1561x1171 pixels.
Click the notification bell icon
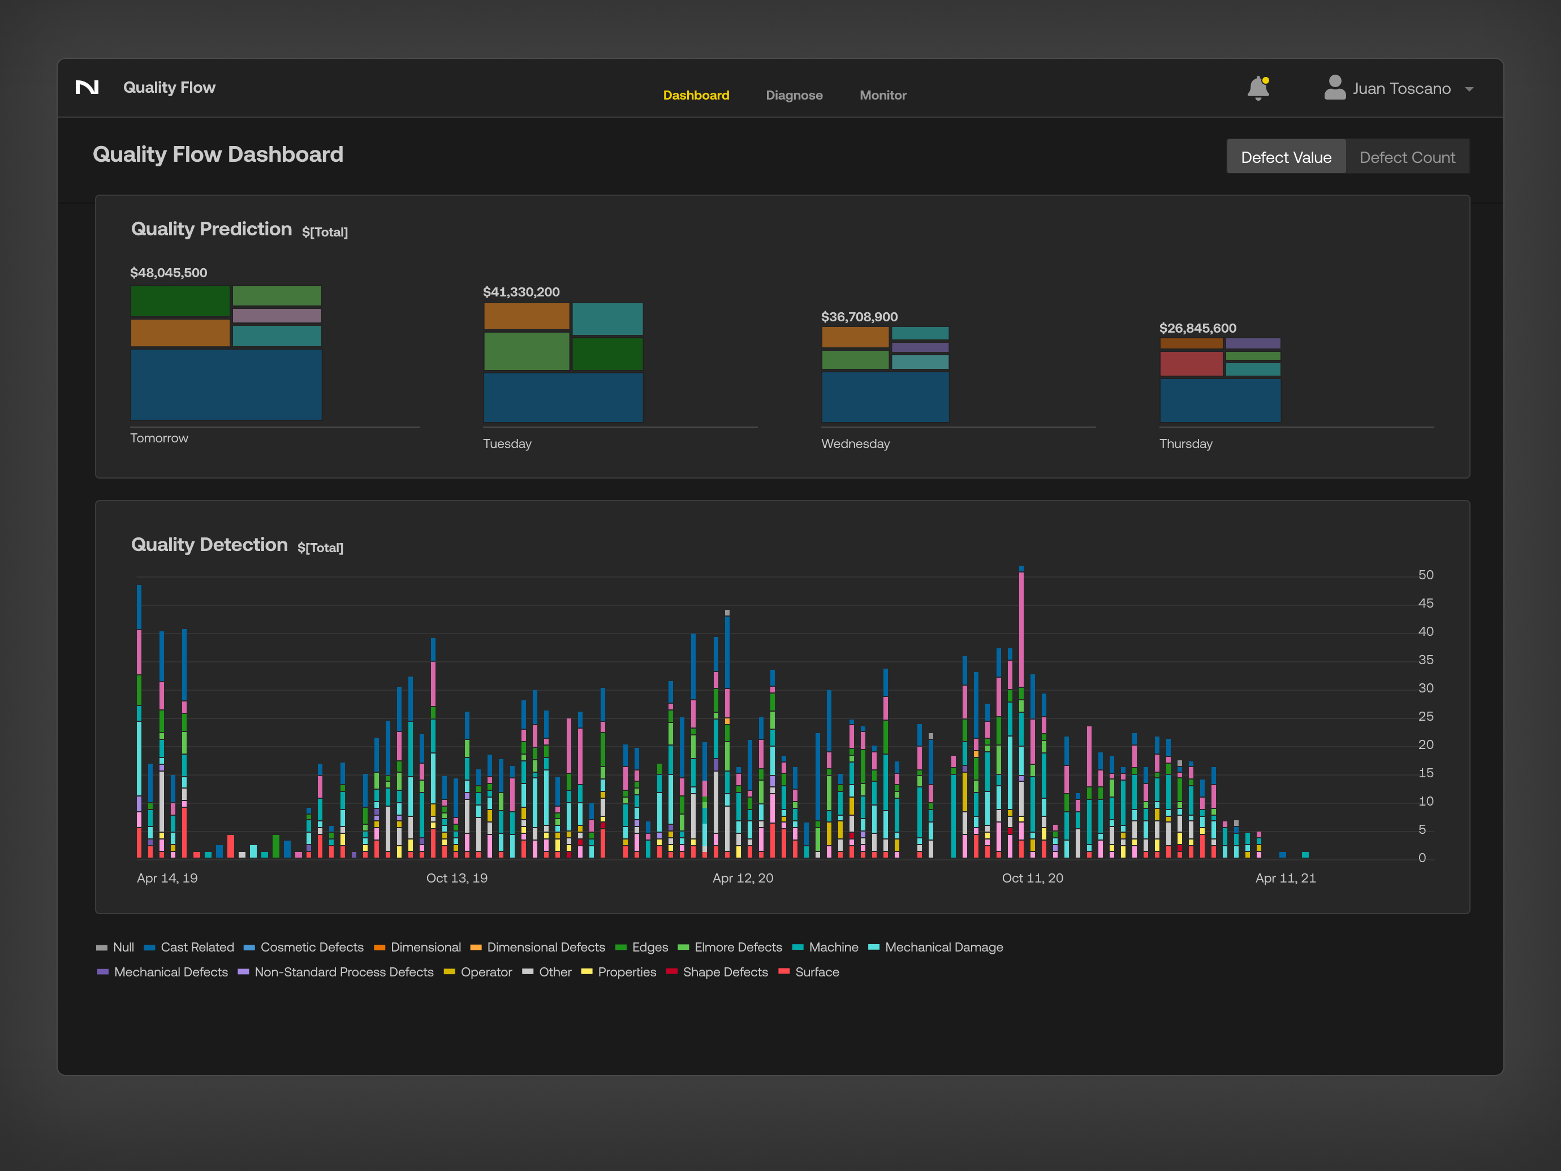coord(1257,88)
